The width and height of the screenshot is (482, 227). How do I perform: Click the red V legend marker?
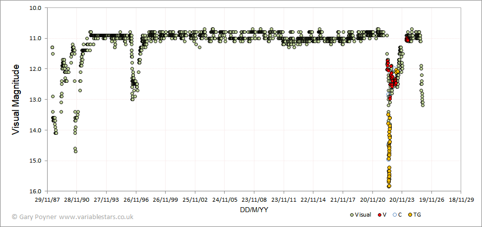[379, 215]
